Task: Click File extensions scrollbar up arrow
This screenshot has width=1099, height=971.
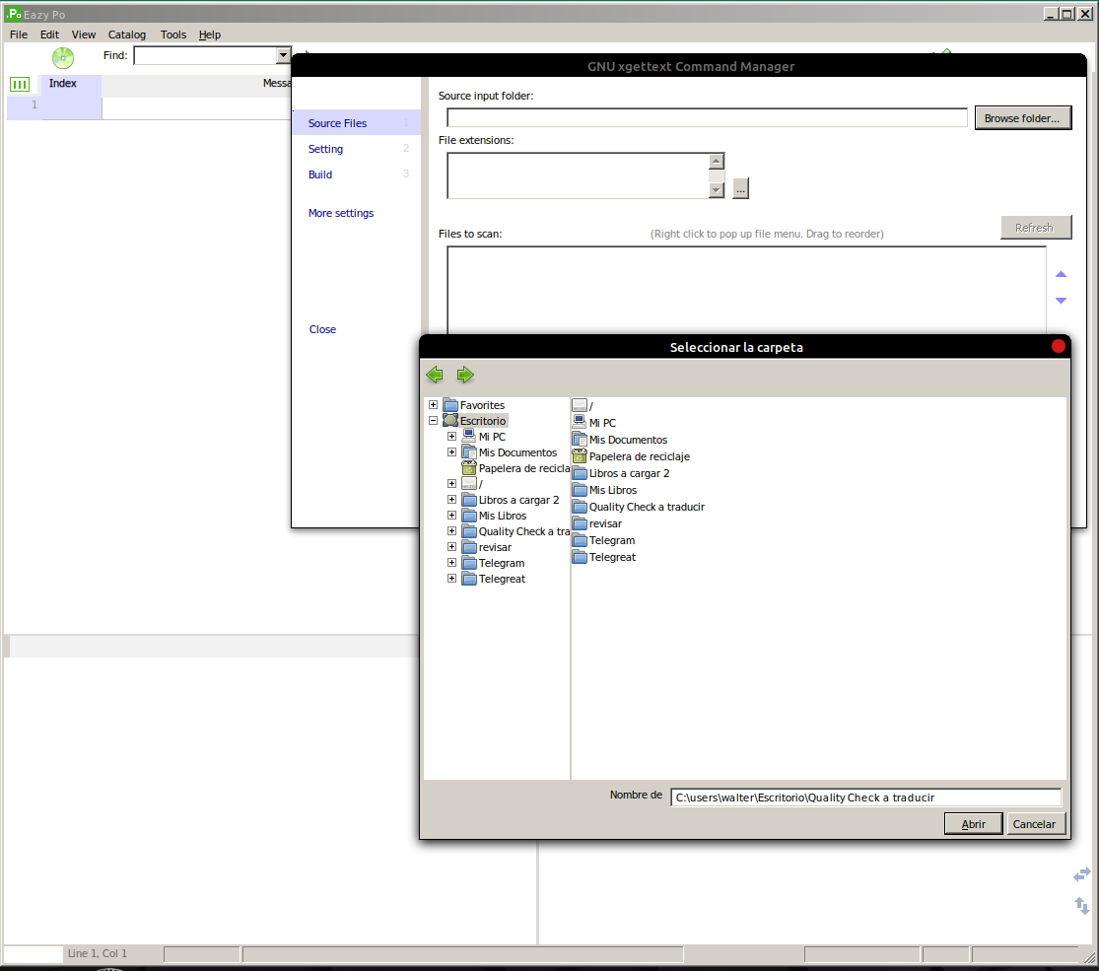Action: point(717,161)
